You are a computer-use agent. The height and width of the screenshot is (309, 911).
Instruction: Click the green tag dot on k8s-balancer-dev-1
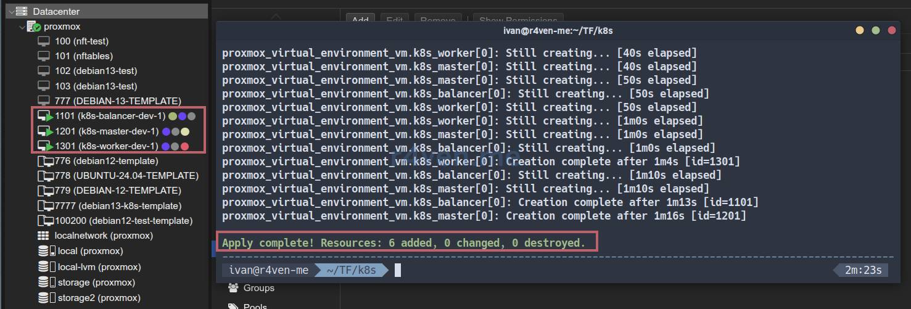click(x=173, y=116)
